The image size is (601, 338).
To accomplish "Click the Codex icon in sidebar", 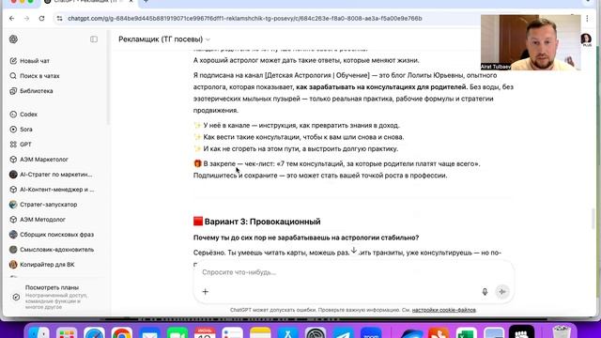I will pos(13,115).
